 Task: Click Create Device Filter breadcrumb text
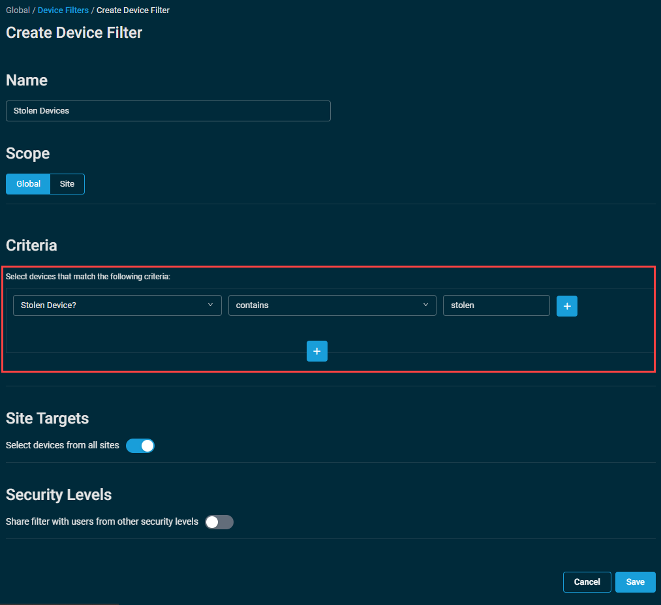pos(133,10)
